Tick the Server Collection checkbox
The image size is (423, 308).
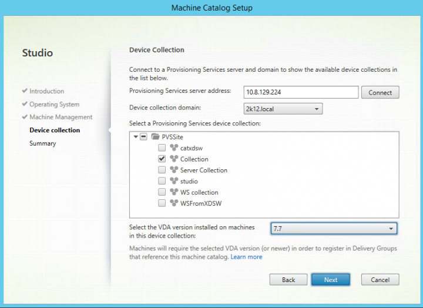coord(162,170)
